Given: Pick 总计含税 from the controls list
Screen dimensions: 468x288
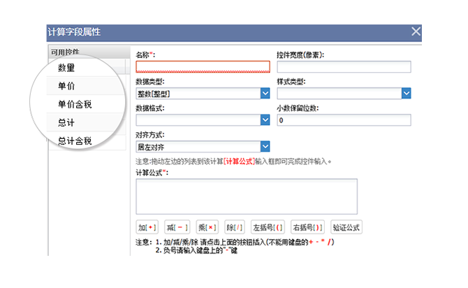Looking at the screenshot, I should point(75,141).
